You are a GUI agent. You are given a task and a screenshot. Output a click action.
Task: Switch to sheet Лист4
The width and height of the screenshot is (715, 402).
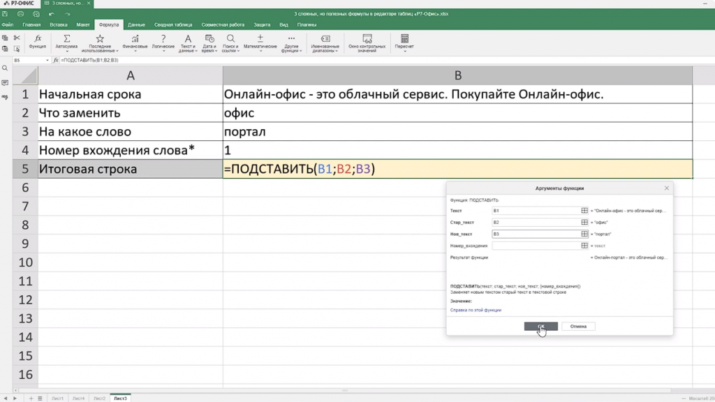coord(78,399)
